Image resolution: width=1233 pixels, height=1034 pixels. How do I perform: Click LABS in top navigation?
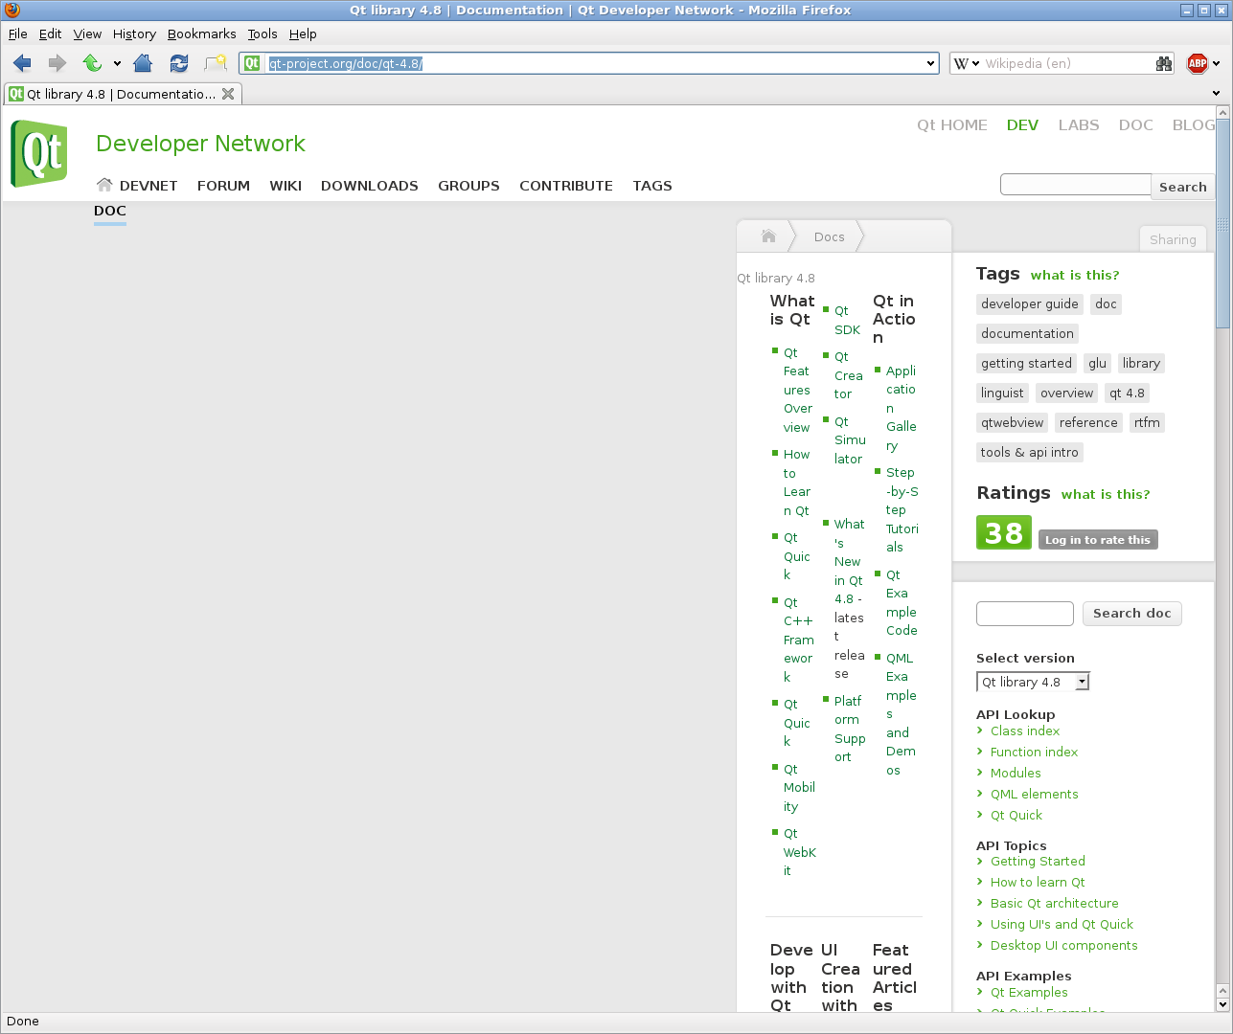[x=1079, y=124]
